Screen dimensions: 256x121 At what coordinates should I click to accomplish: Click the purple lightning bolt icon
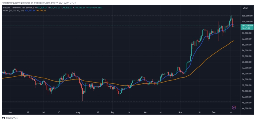(234, 107)
